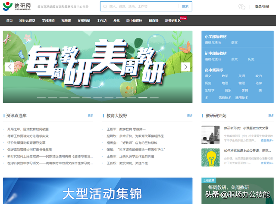The height and width of the screenshot is (204, 276).
Task: Open title 教研新形式：小课题做出大文章
Action: click(246, 129)
